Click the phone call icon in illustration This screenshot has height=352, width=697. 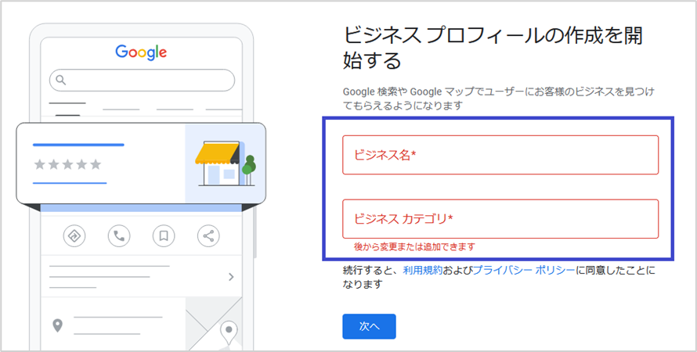(x=119, y=236)
